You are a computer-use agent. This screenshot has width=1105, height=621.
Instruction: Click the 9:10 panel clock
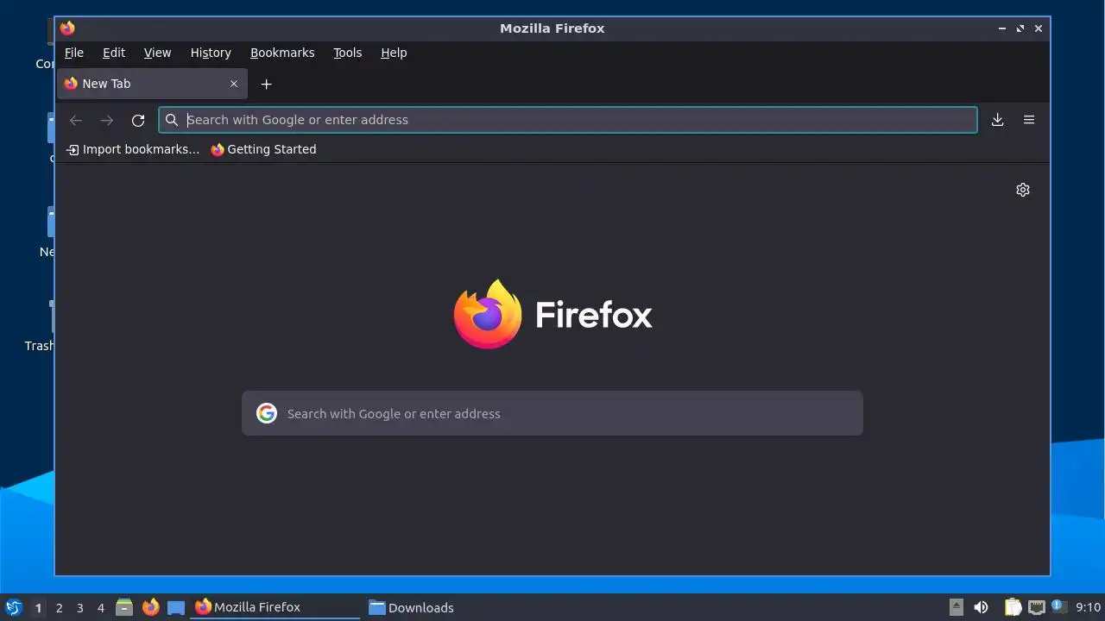pyautogui.click(x=1089, y=607)
